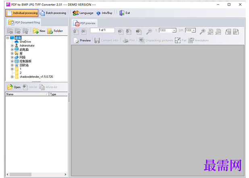Click the zoom in magnifier icon
The width and height of the screenshot is (249, 178).
coord(203,31)
